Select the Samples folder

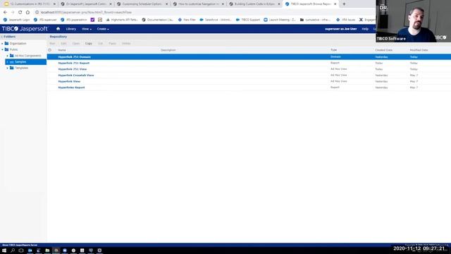pyautogui.click(x=20, y=62)
